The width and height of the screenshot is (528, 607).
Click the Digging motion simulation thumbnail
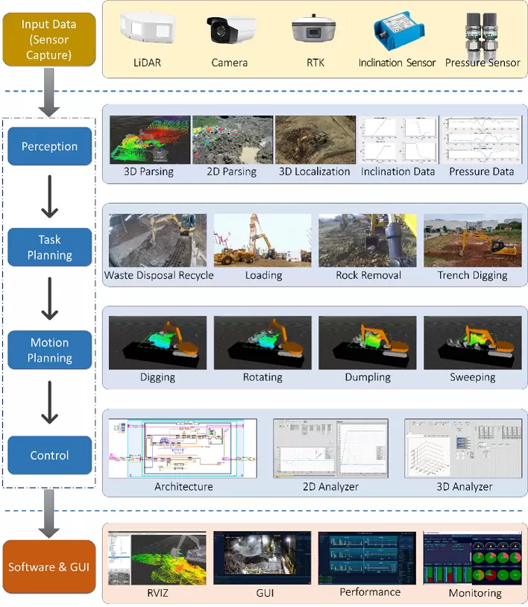(x=158, y=343)
